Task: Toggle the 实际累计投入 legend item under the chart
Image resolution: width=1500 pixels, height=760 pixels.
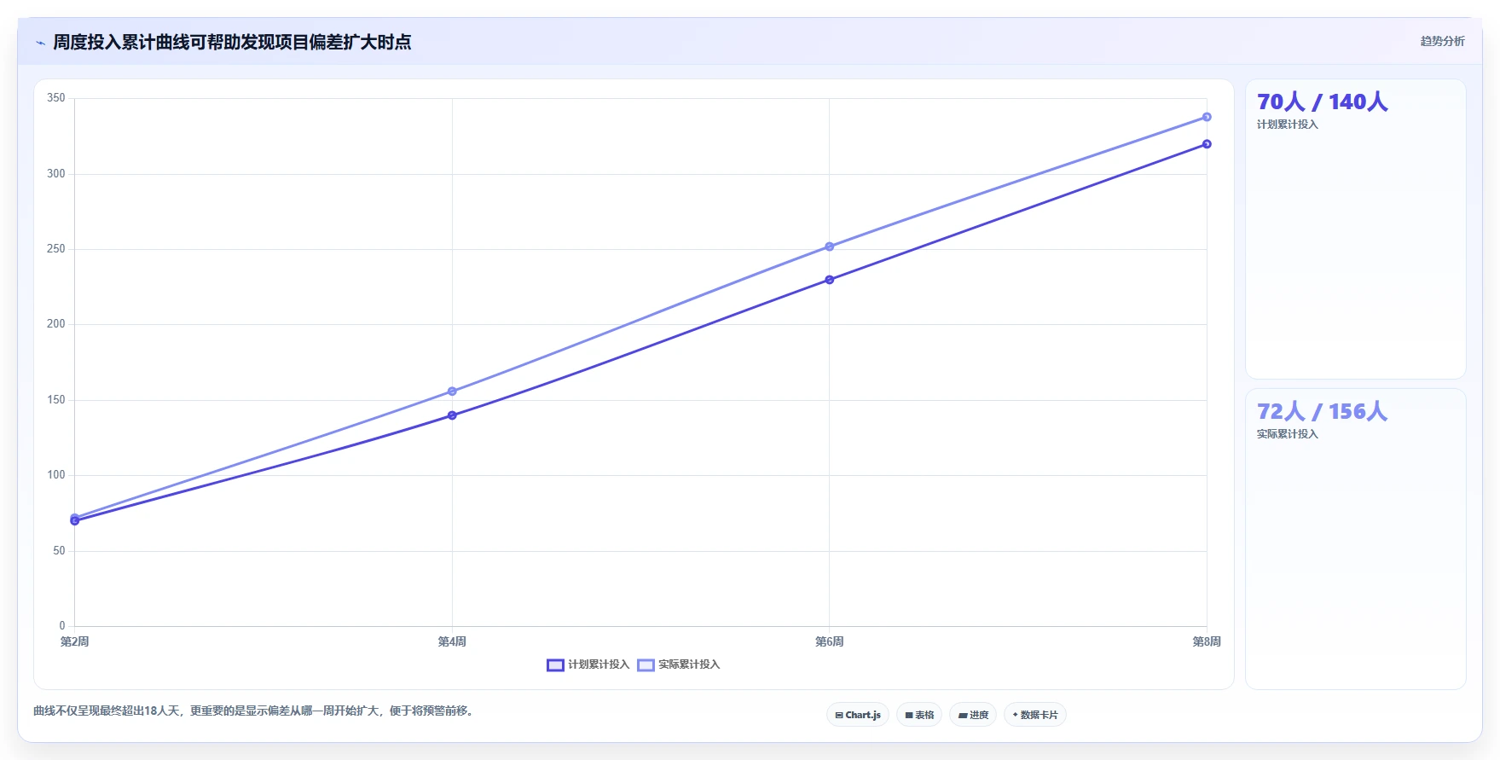Action: tap(679, 664)
